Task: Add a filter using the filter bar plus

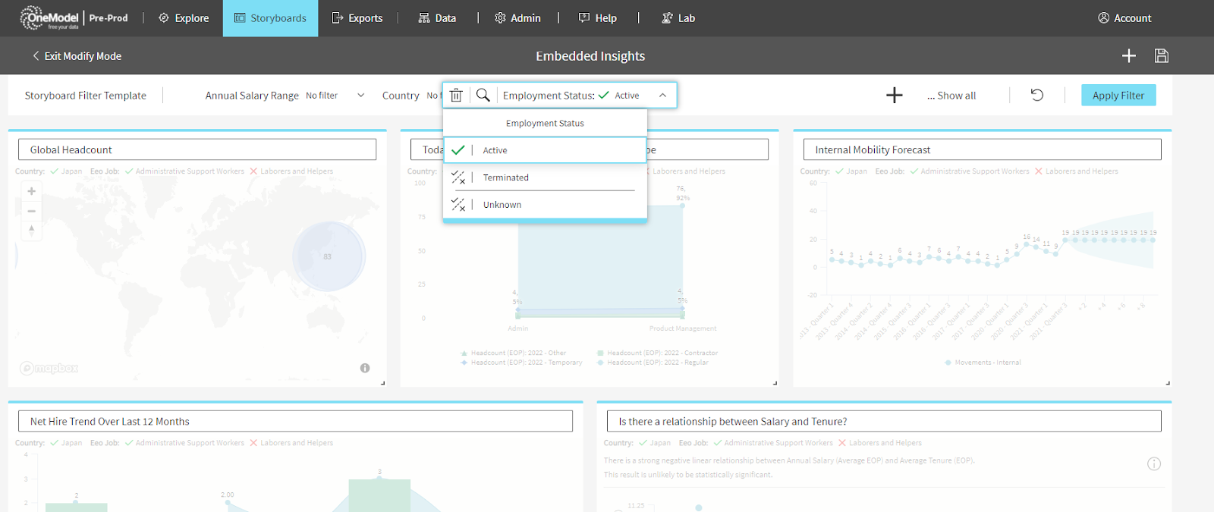Action: 894,96
